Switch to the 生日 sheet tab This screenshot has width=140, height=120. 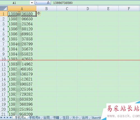coord(66,118)
